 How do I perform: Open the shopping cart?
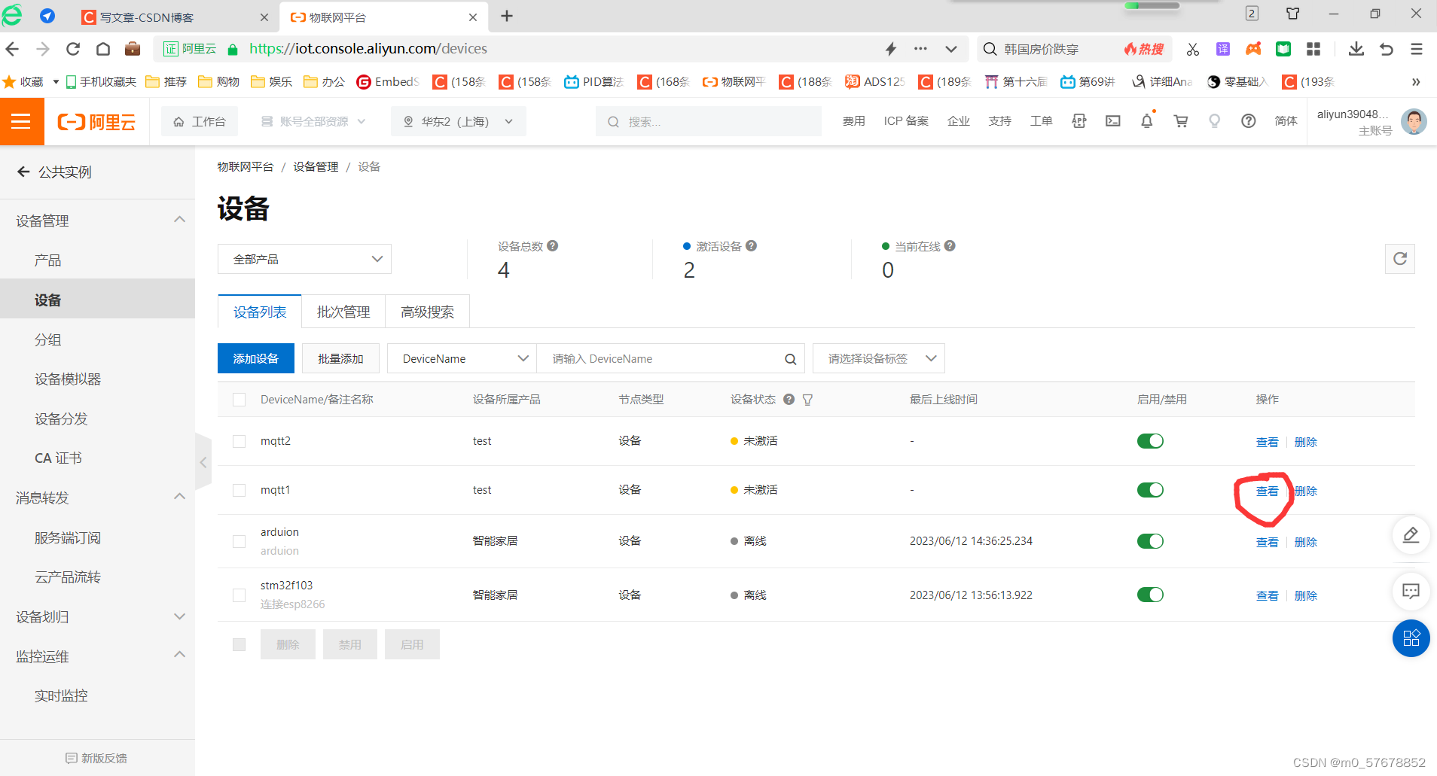click(1181, 121)
